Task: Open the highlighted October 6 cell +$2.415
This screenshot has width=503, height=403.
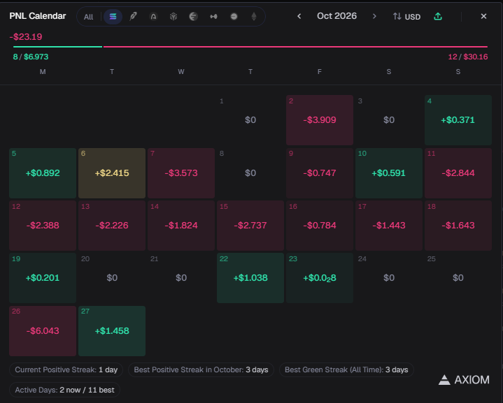Action: point(112,173)
